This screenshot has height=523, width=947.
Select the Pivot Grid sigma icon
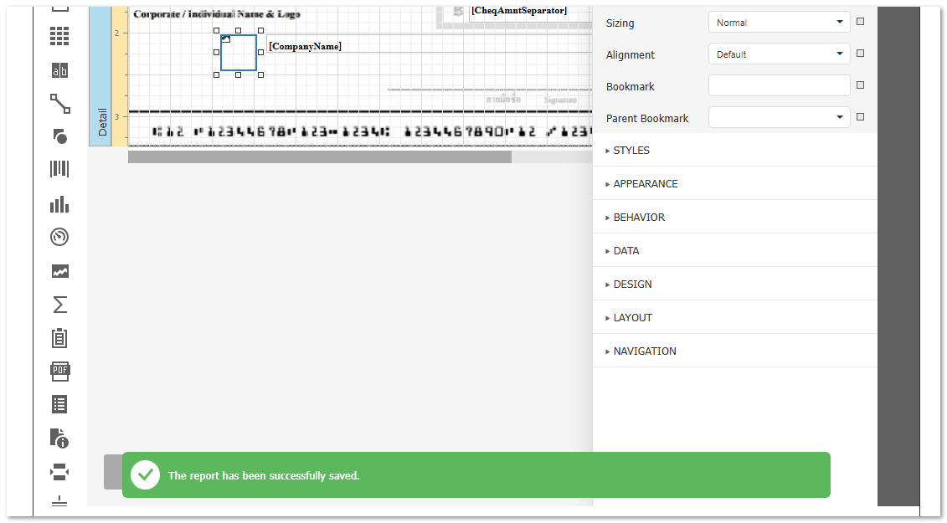59,305
